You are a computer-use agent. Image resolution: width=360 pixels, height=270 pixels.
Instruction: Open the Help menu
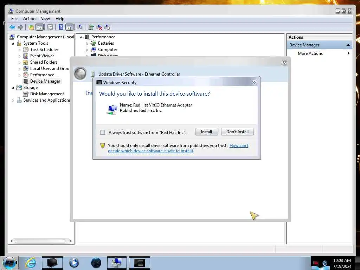pos(60,19)
